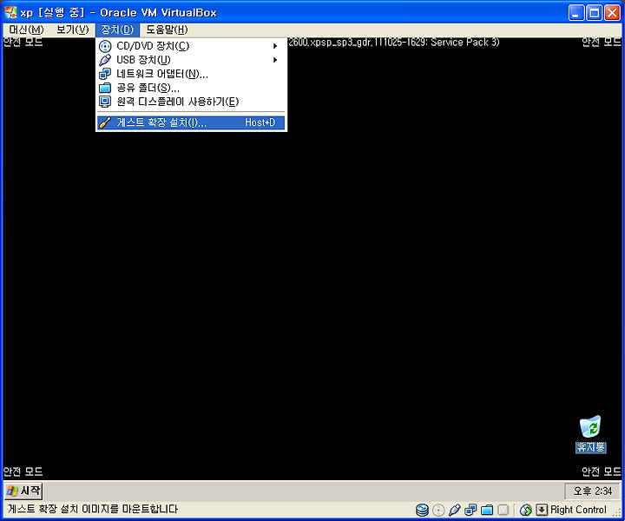Click the Service Pack 3 build text
Screen dimensions: 625x521
pos(394,43)
